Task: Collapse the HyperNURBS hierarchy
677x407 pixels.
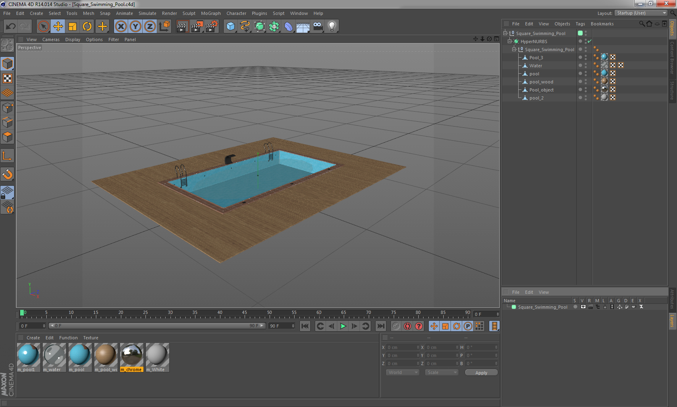Action: (x=509, y=41)
